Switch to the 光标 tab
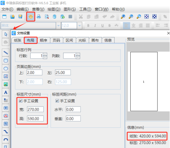 coord(82,40)
